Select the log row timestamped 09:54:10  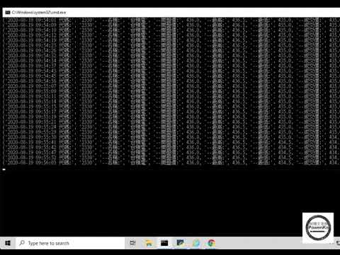click(171, 30)
